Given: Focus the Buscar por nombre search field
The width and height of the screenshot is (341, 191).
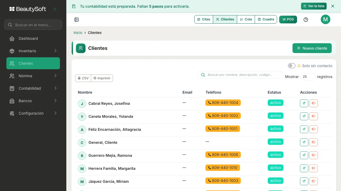Looking at the screenshot, I should (x=240, y=75).
